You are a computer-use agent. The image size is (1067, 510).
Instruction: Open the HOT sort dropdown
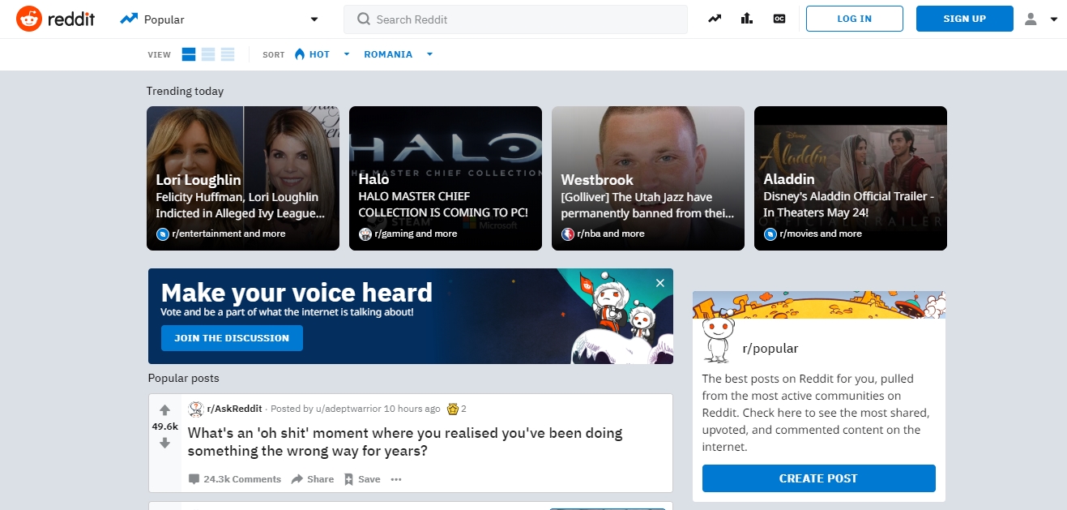(x=322, y=54)
